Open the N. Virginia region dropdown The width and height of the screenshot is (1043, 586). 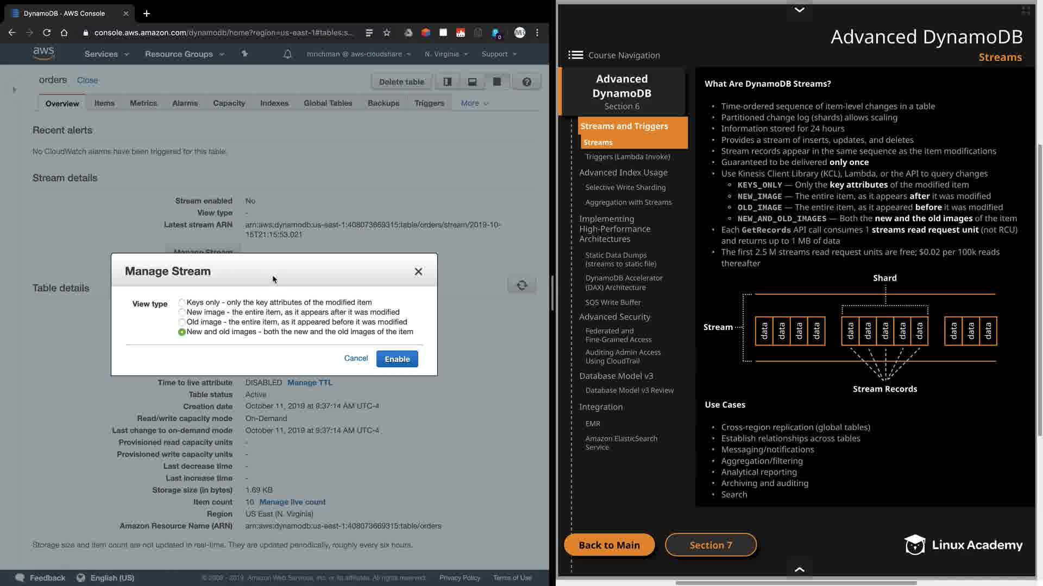click(445, 54)
